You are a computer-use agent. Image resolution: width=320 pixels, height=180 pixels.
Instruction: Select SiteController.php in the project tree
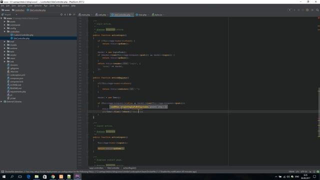click(x=21, y=38)
